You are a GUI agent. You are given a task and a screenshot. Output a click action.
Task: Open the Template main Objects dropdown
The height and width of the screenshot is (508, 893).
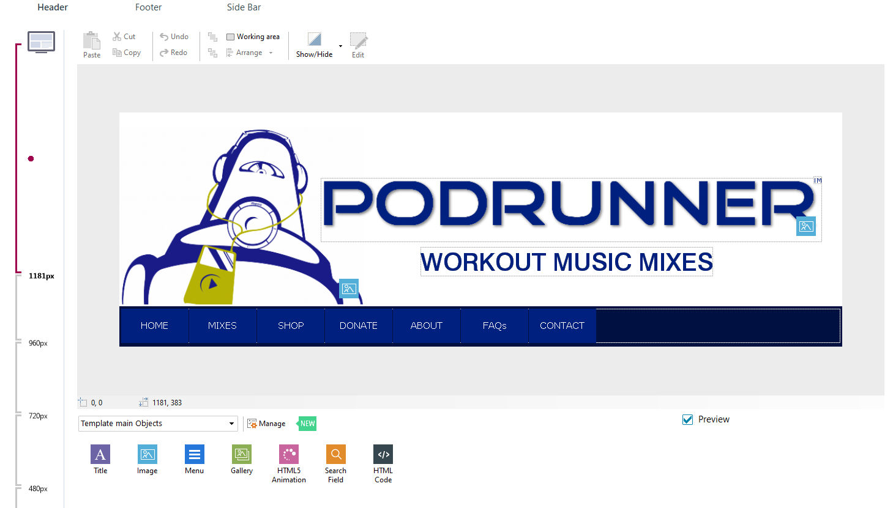[158, 423]
